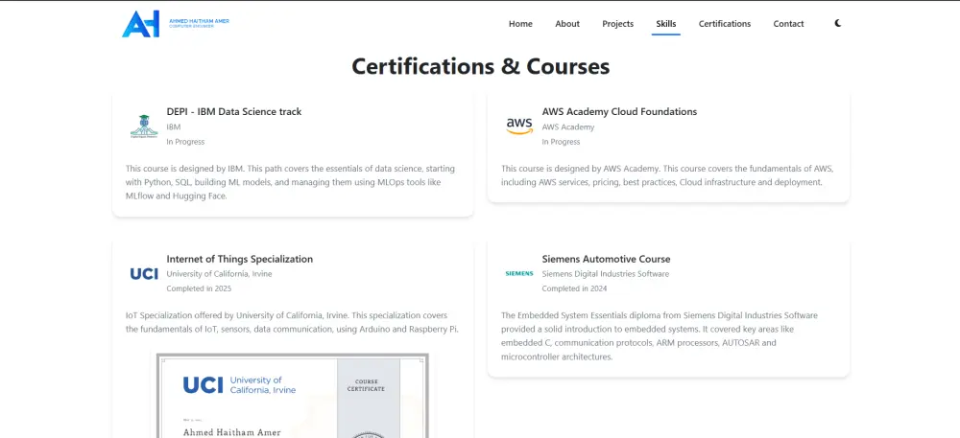Click 'Completed in 2024' status text

point(574,288)
